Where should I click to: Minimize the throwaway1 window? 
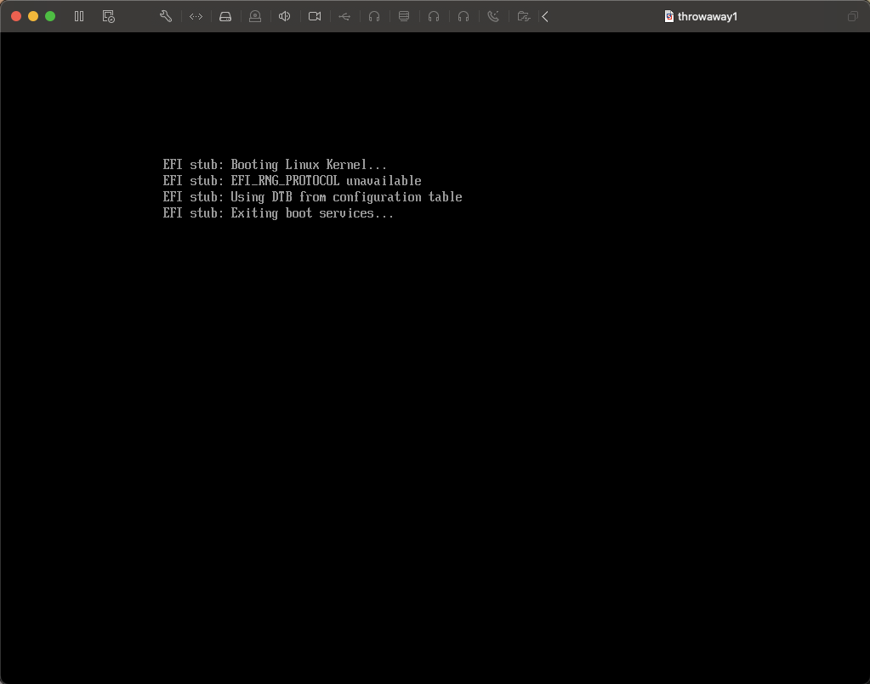coord(33,17)
